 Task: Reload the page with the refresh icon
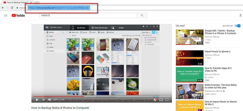[12, 8]
